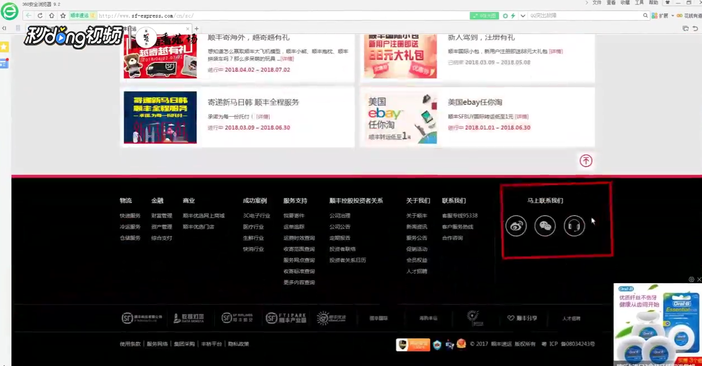The height and width of the screenshot is (366, 702).
Task: Click footer link 快递服务
Action: click(130, 216)
